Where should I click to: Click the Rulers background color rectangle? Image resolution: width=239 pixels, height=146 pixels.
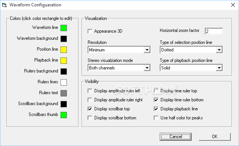pos(64,71)
